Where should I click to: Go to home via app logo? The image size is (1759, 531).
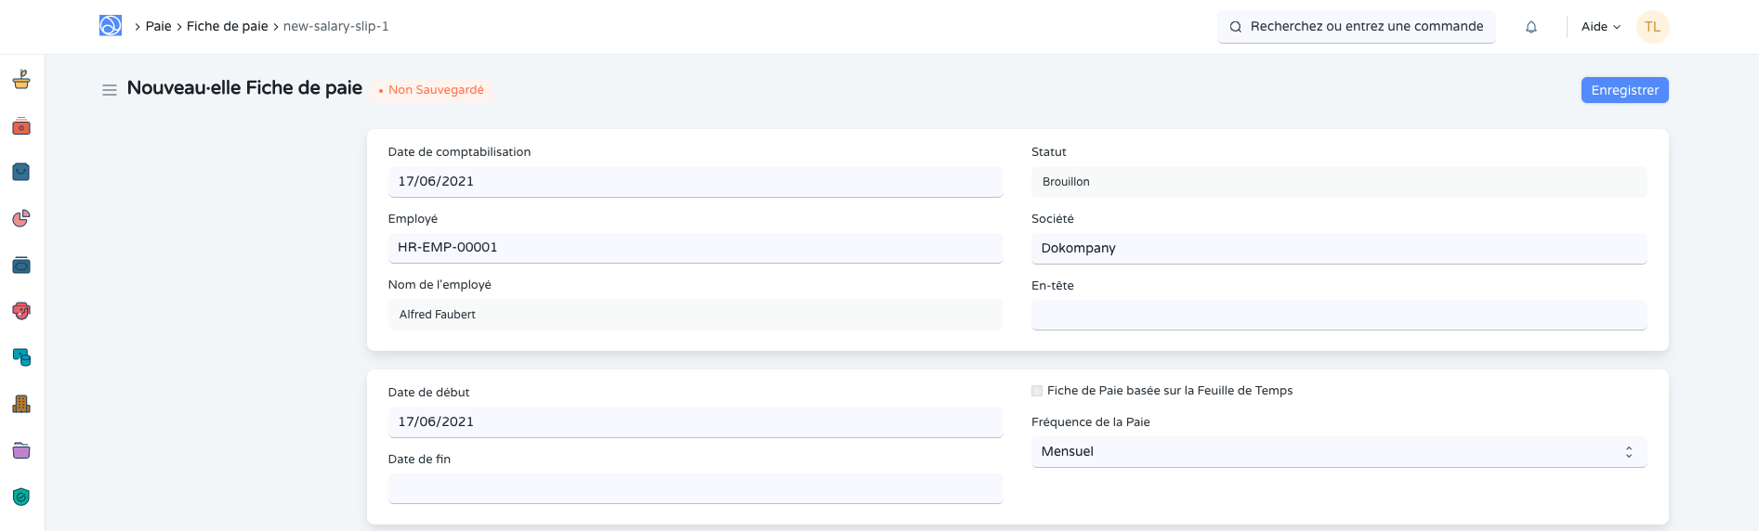pyautogui.click(x=111, y=26)
